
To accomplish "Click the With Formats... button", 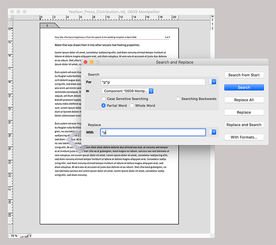I will (244, 137).
